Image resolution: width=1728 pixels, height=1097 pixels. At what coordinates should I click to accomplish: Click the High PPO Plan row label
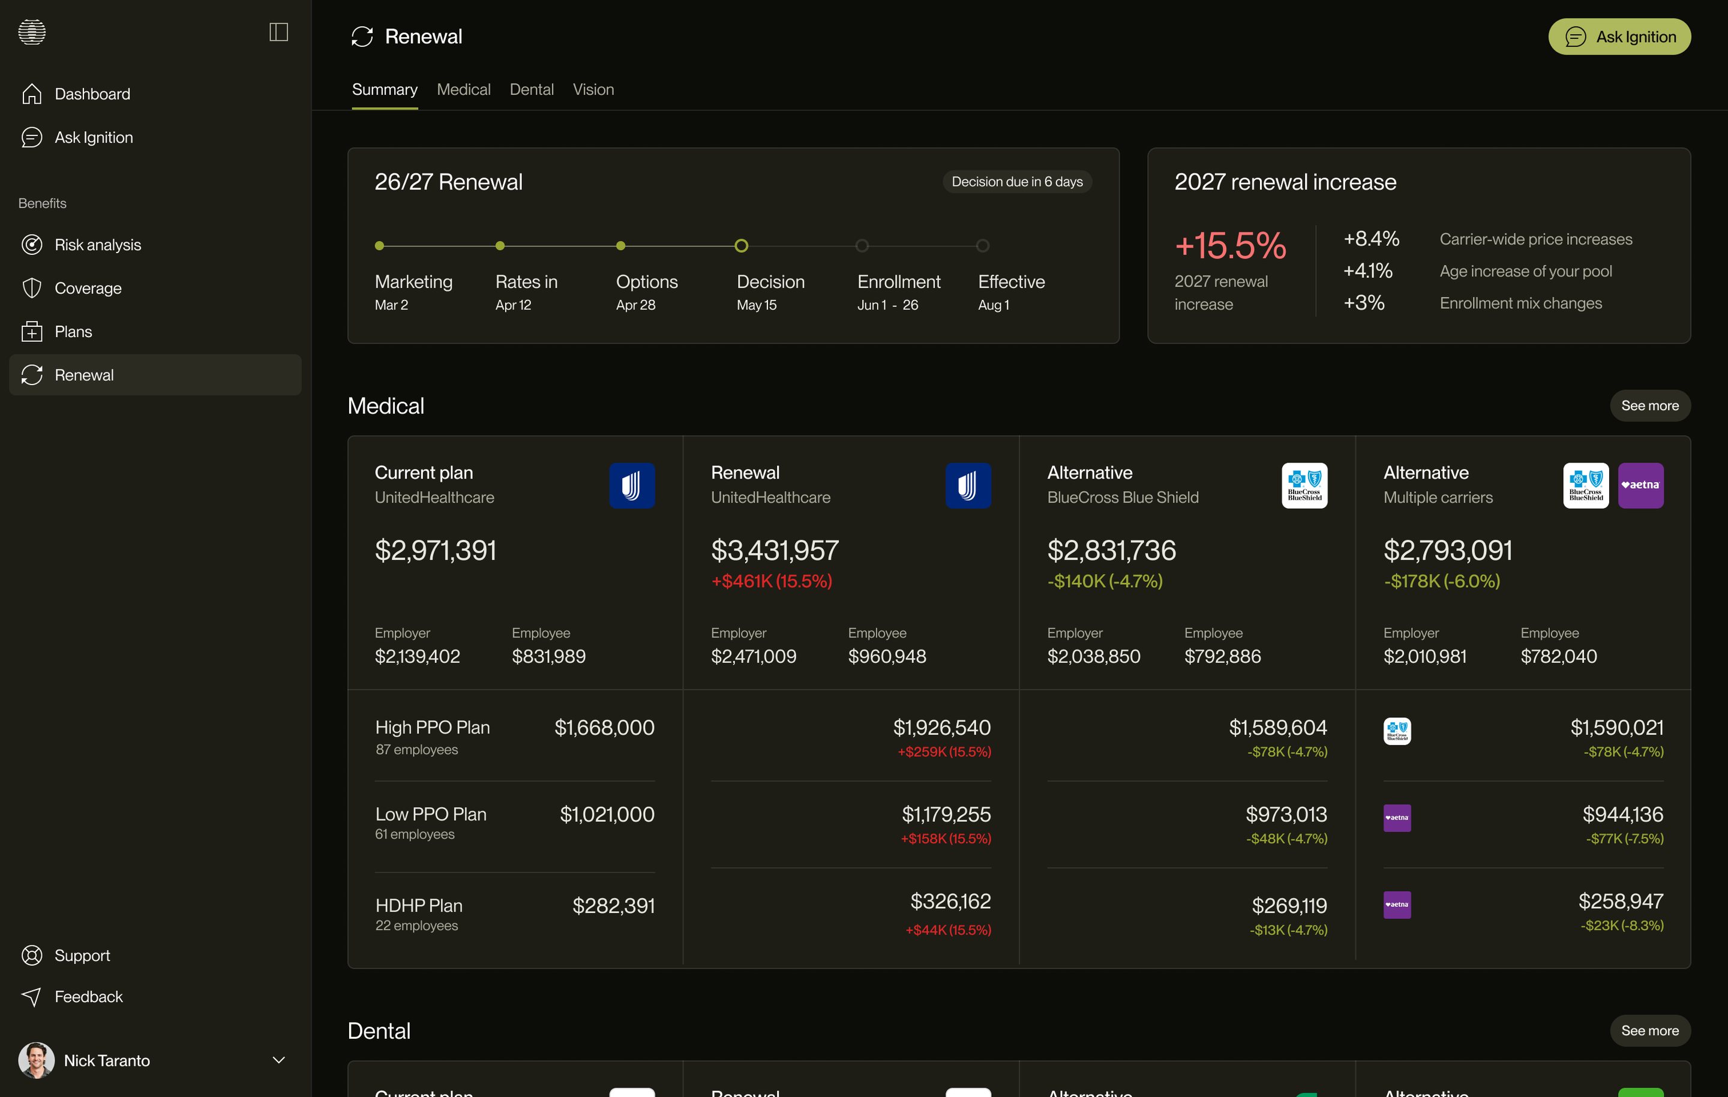point(433,728)
